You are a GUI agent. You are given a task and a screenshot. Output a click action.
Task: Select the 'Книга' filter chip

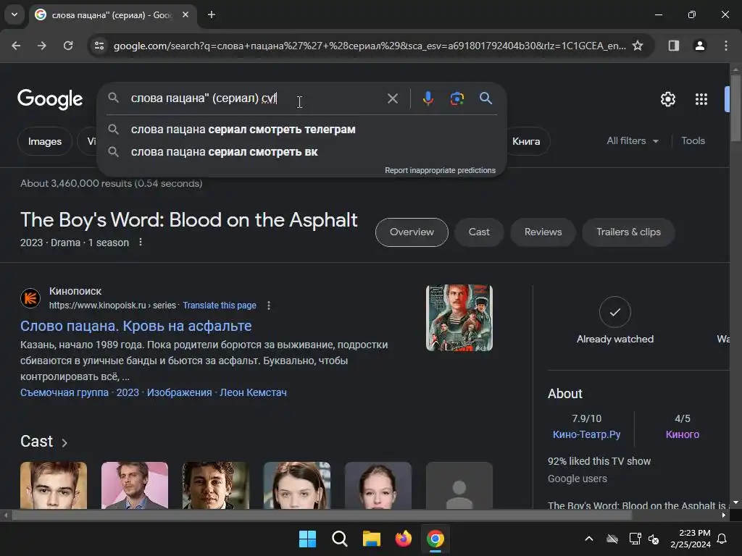coord(528,141)
